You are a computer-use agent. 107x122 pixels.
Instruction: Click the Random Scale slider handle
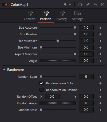click(x=41, y=110)
